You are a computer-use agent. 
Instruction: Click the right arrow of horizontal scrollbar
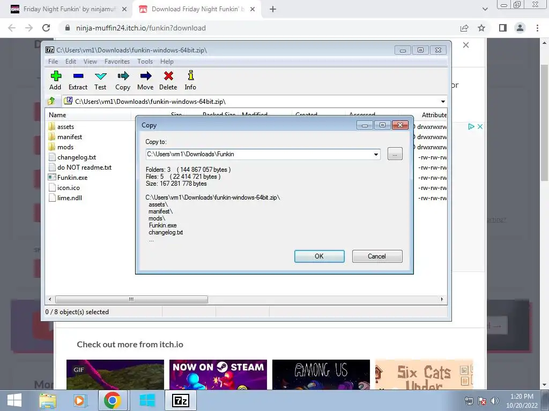coord(442,299)
